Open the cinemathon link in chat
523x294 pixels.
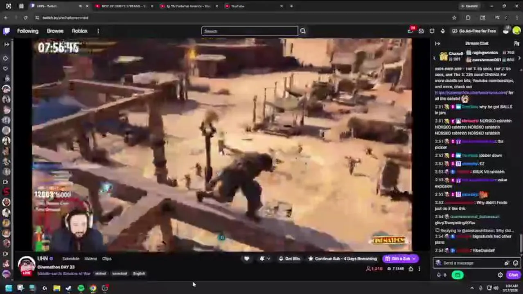[470, 93]
